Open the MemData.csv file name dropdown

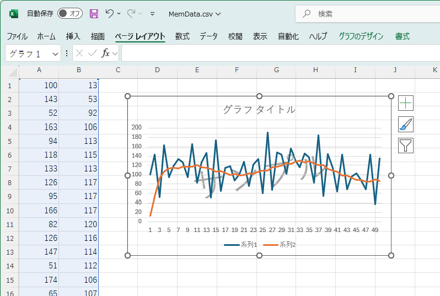(195, 14)
